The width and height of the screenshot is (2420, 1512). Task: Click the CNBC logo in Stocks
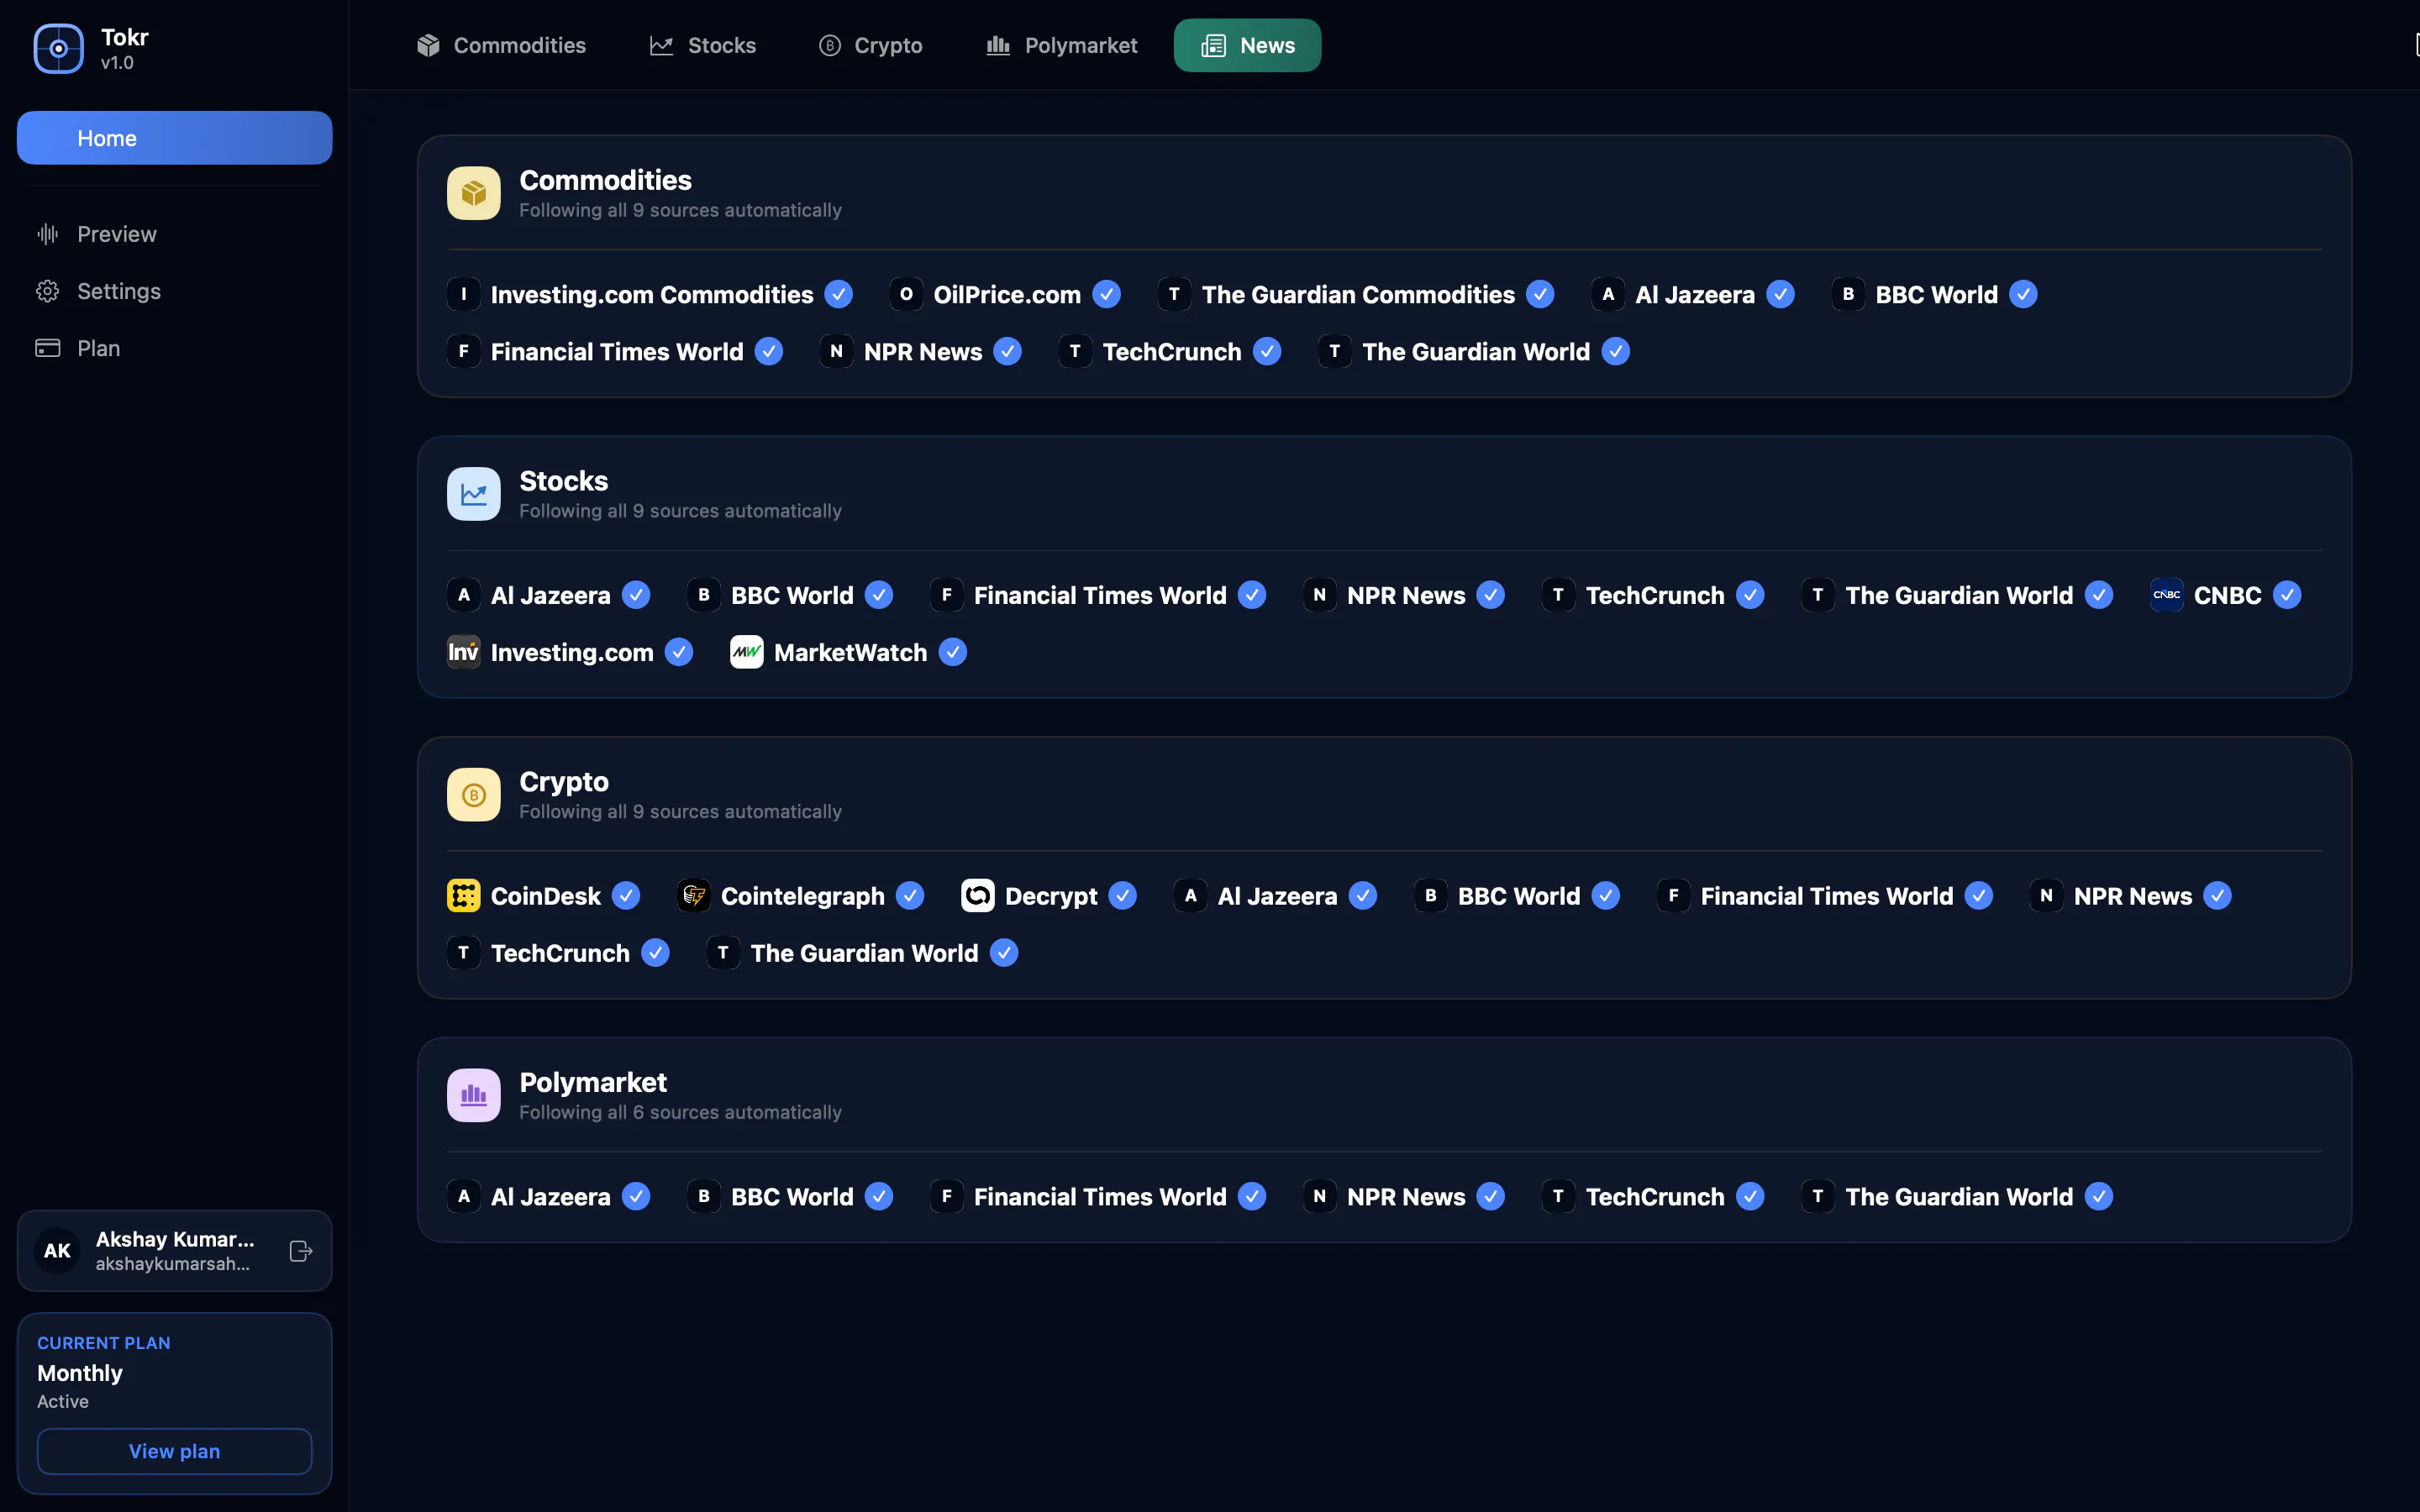click(x=2166, y=595)
